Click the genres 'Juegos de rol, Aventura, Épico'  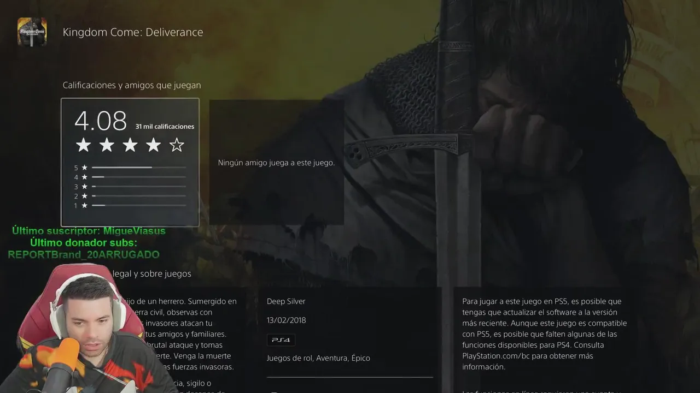tap(318, 358)
